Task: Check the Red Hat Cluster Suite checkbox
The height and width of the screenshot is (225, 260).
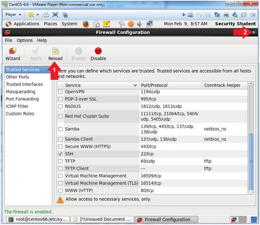Action: [x=60, y=116]
